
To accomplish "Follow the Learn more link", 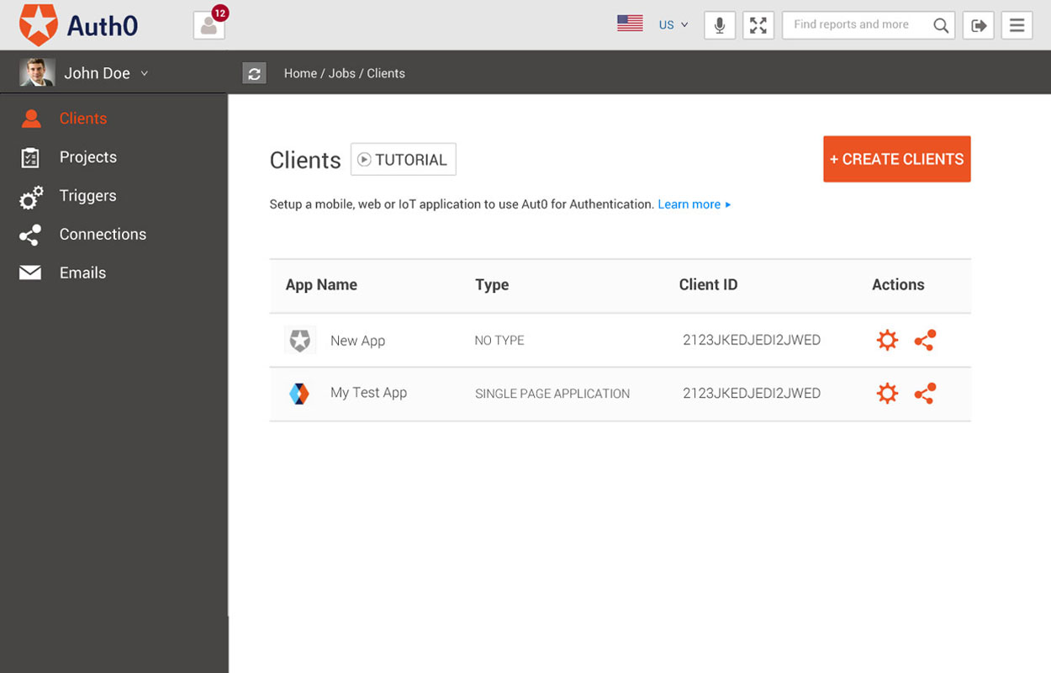I will click(695, 204).
